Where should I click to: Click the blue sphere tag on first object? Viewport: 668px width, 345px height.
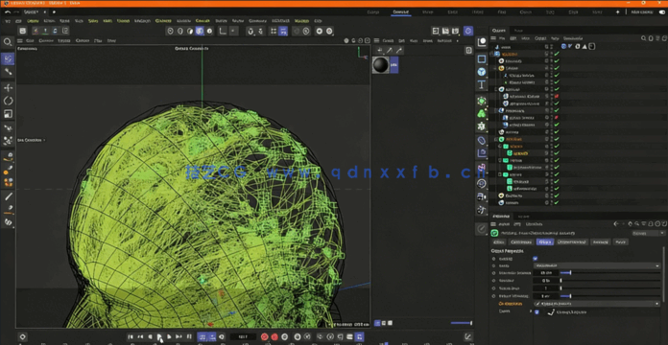click(564, 46)
